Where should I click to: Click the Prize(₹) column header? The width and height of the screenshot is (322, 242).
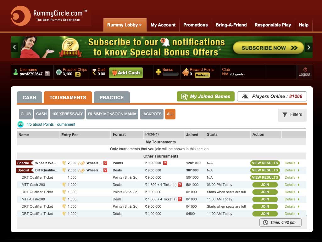164,135
